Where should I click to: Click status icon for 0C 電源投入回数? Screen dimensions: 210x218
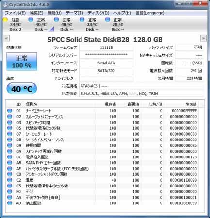pos(10,157)
